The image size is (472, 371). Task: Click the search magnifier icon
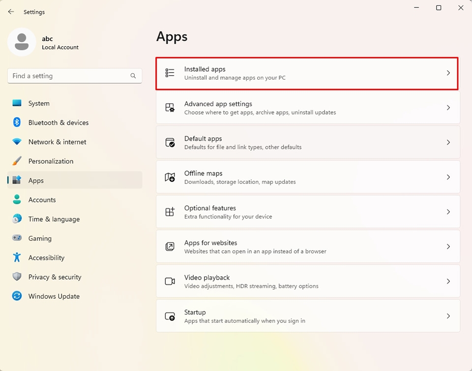click(x=133, y=76)
